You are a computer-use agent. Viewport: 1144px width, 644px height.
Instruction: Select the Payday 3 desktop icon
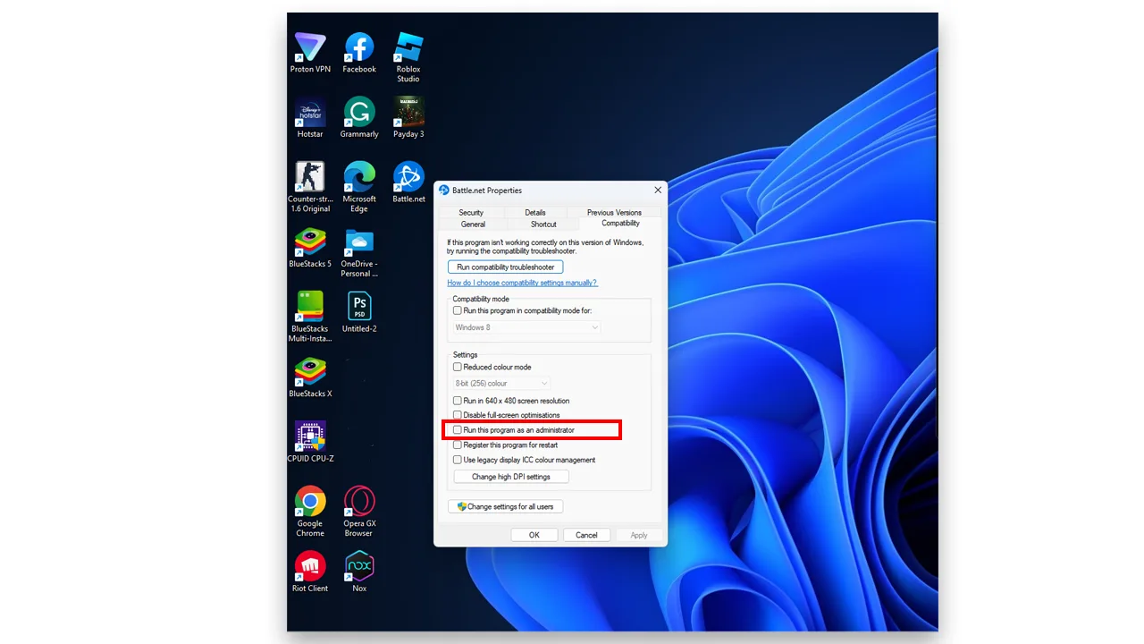pyautogui.click(x=408, y=118)
